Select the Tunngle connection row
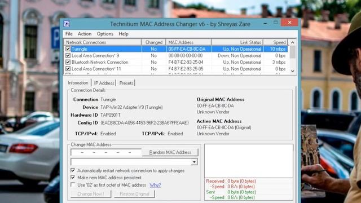 coord(176,49)
